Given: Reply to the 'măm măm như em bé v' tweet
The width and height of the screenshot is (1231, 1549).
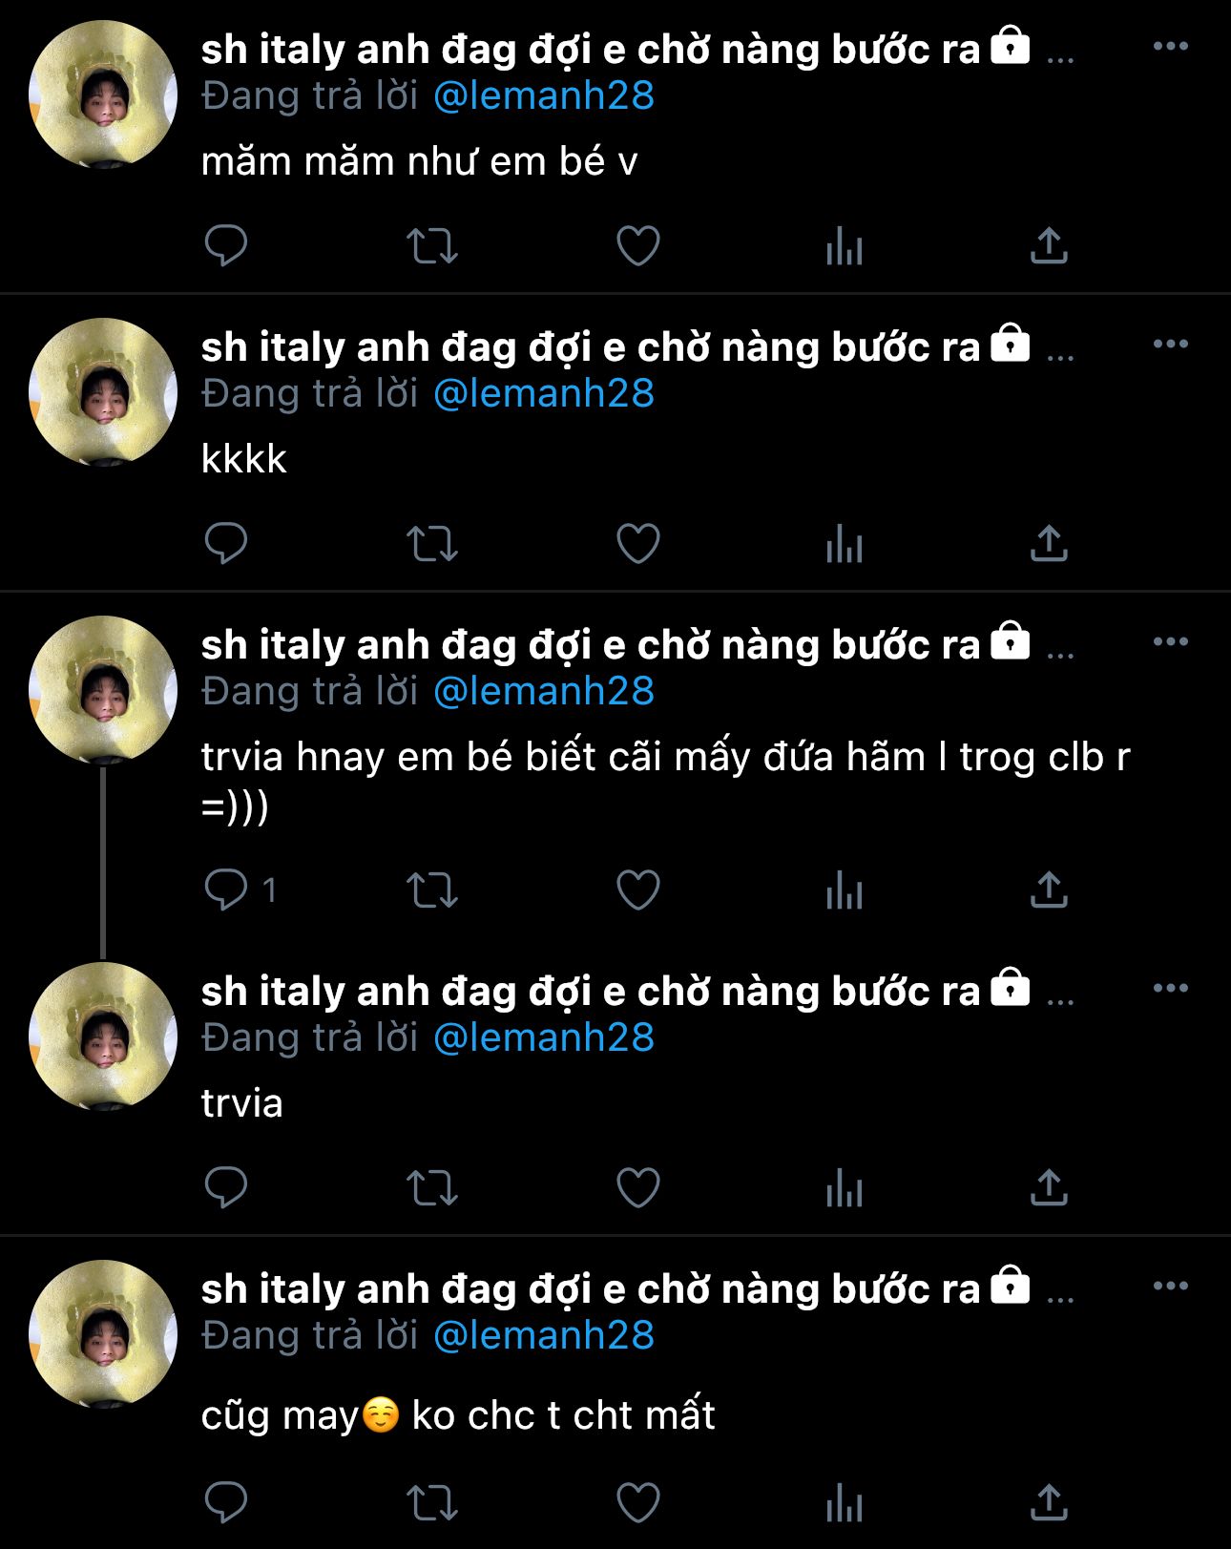Looking at the screenshot, I should pos(226,245).
